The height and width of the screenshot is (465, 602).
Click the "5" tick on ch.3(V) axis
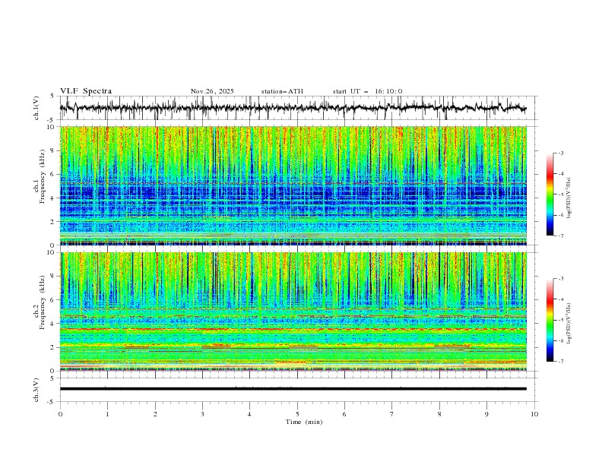[52, 378]
